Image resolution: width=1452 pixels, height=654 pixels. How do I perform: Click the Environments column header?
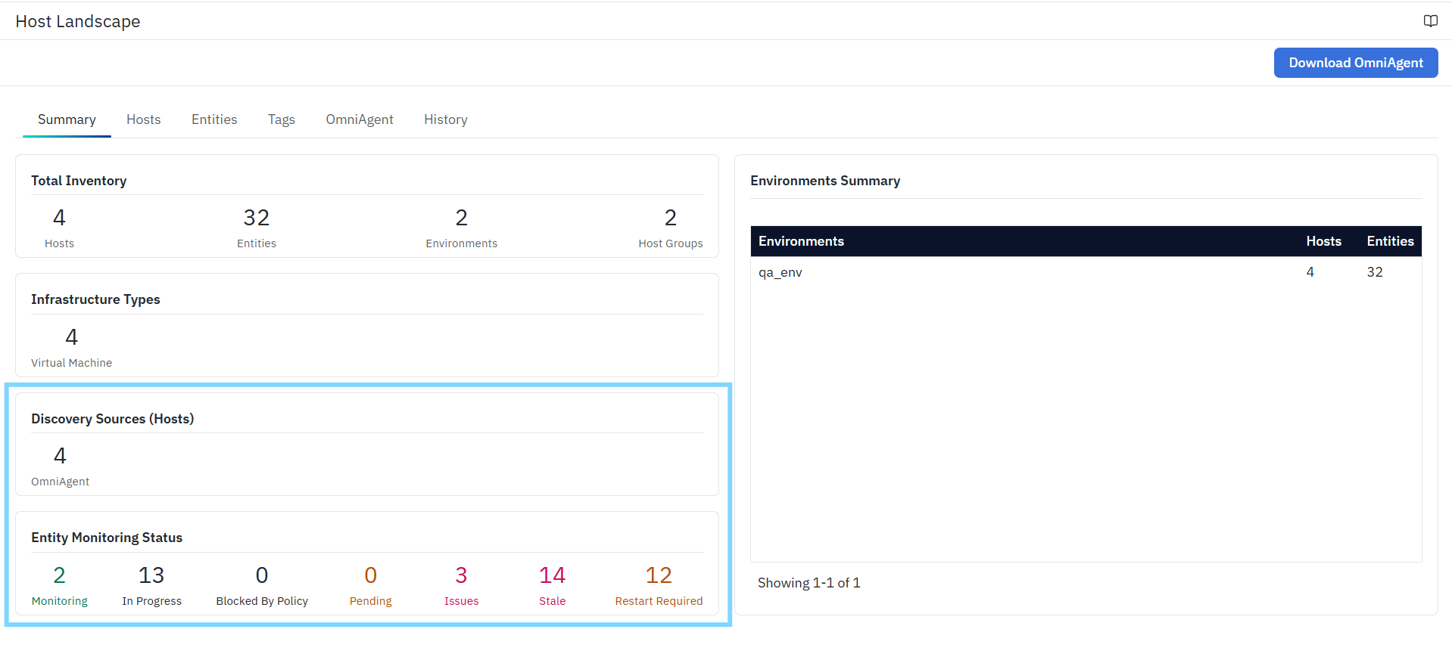tap(801, 241)
